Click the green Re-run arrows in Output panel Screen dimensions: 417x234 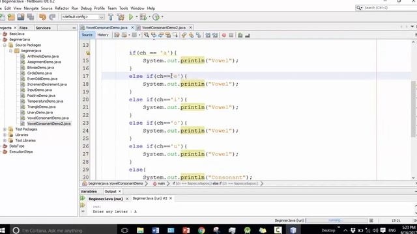coord(83,198)
